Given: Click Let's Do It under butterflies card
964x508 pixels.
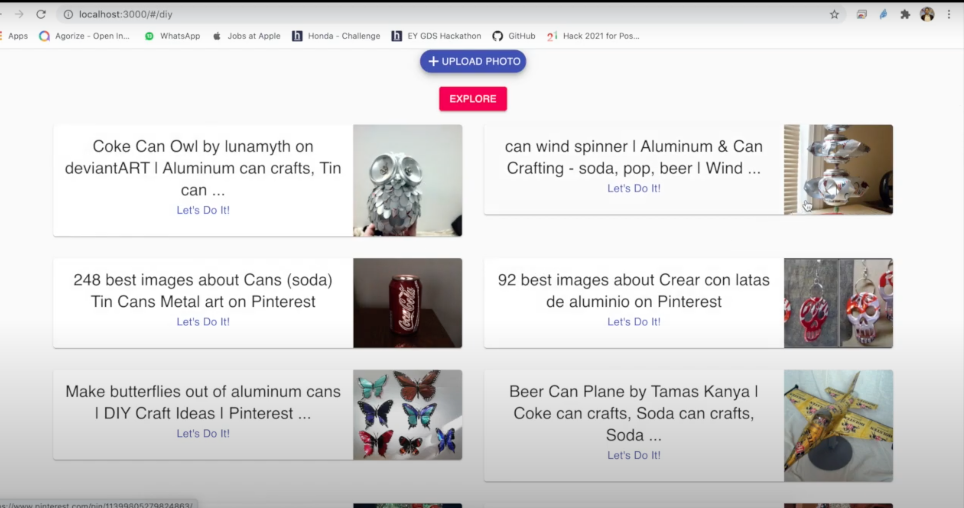Looking at the screenshot, I should pyautogui.click(x=203, y=433).
